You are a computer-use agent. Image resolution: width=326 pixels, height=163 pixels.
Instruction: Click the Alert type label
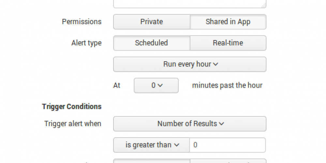tap(86, 43)
